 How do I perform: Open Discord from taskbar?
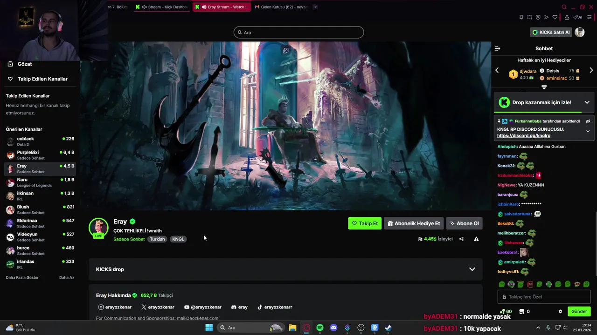[x=333, y=328]
